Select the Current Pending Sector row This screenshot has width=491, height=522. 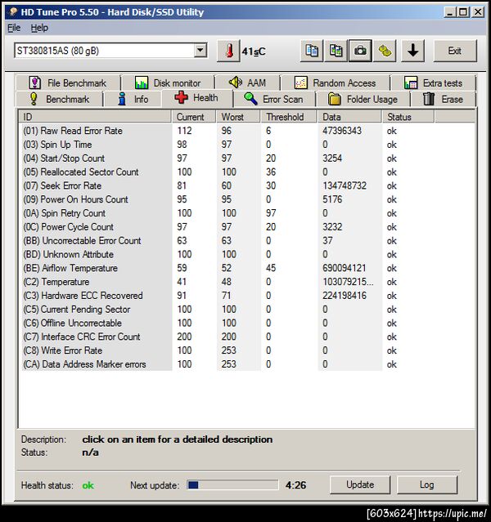pos(246,310)
